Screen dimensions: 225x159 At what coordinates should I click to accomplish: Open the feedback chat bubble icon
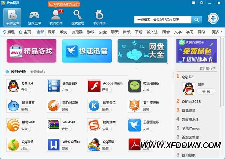tap(193, 3)
